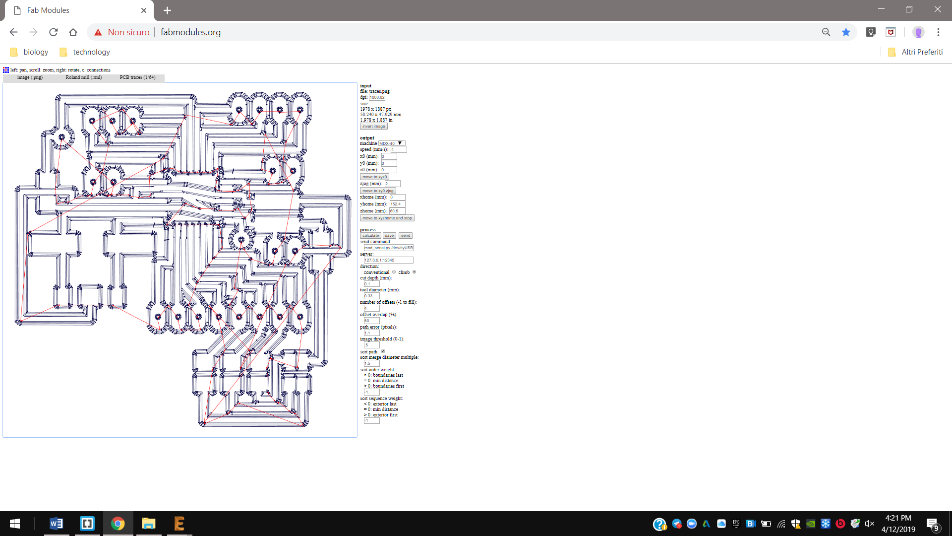Select conventional direction radio button

(394, 272)
